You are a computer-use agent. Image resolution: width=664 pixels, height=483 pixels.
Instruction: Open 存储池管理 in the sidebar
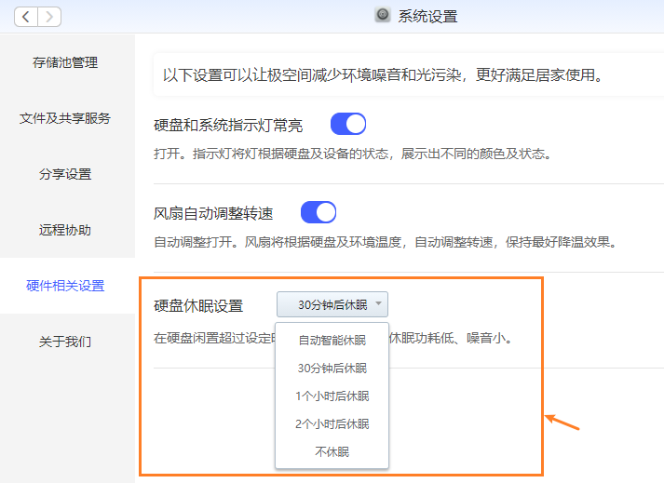65,62
